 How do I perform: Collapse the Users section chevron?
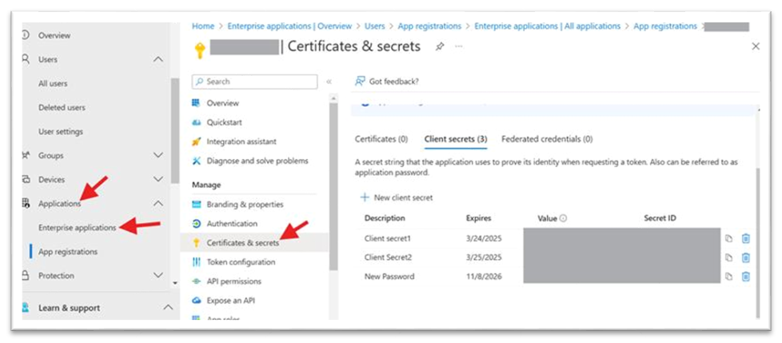(158, 59)
